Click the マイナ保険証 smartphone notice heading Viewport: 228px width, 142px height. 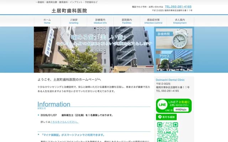(73, 135)
